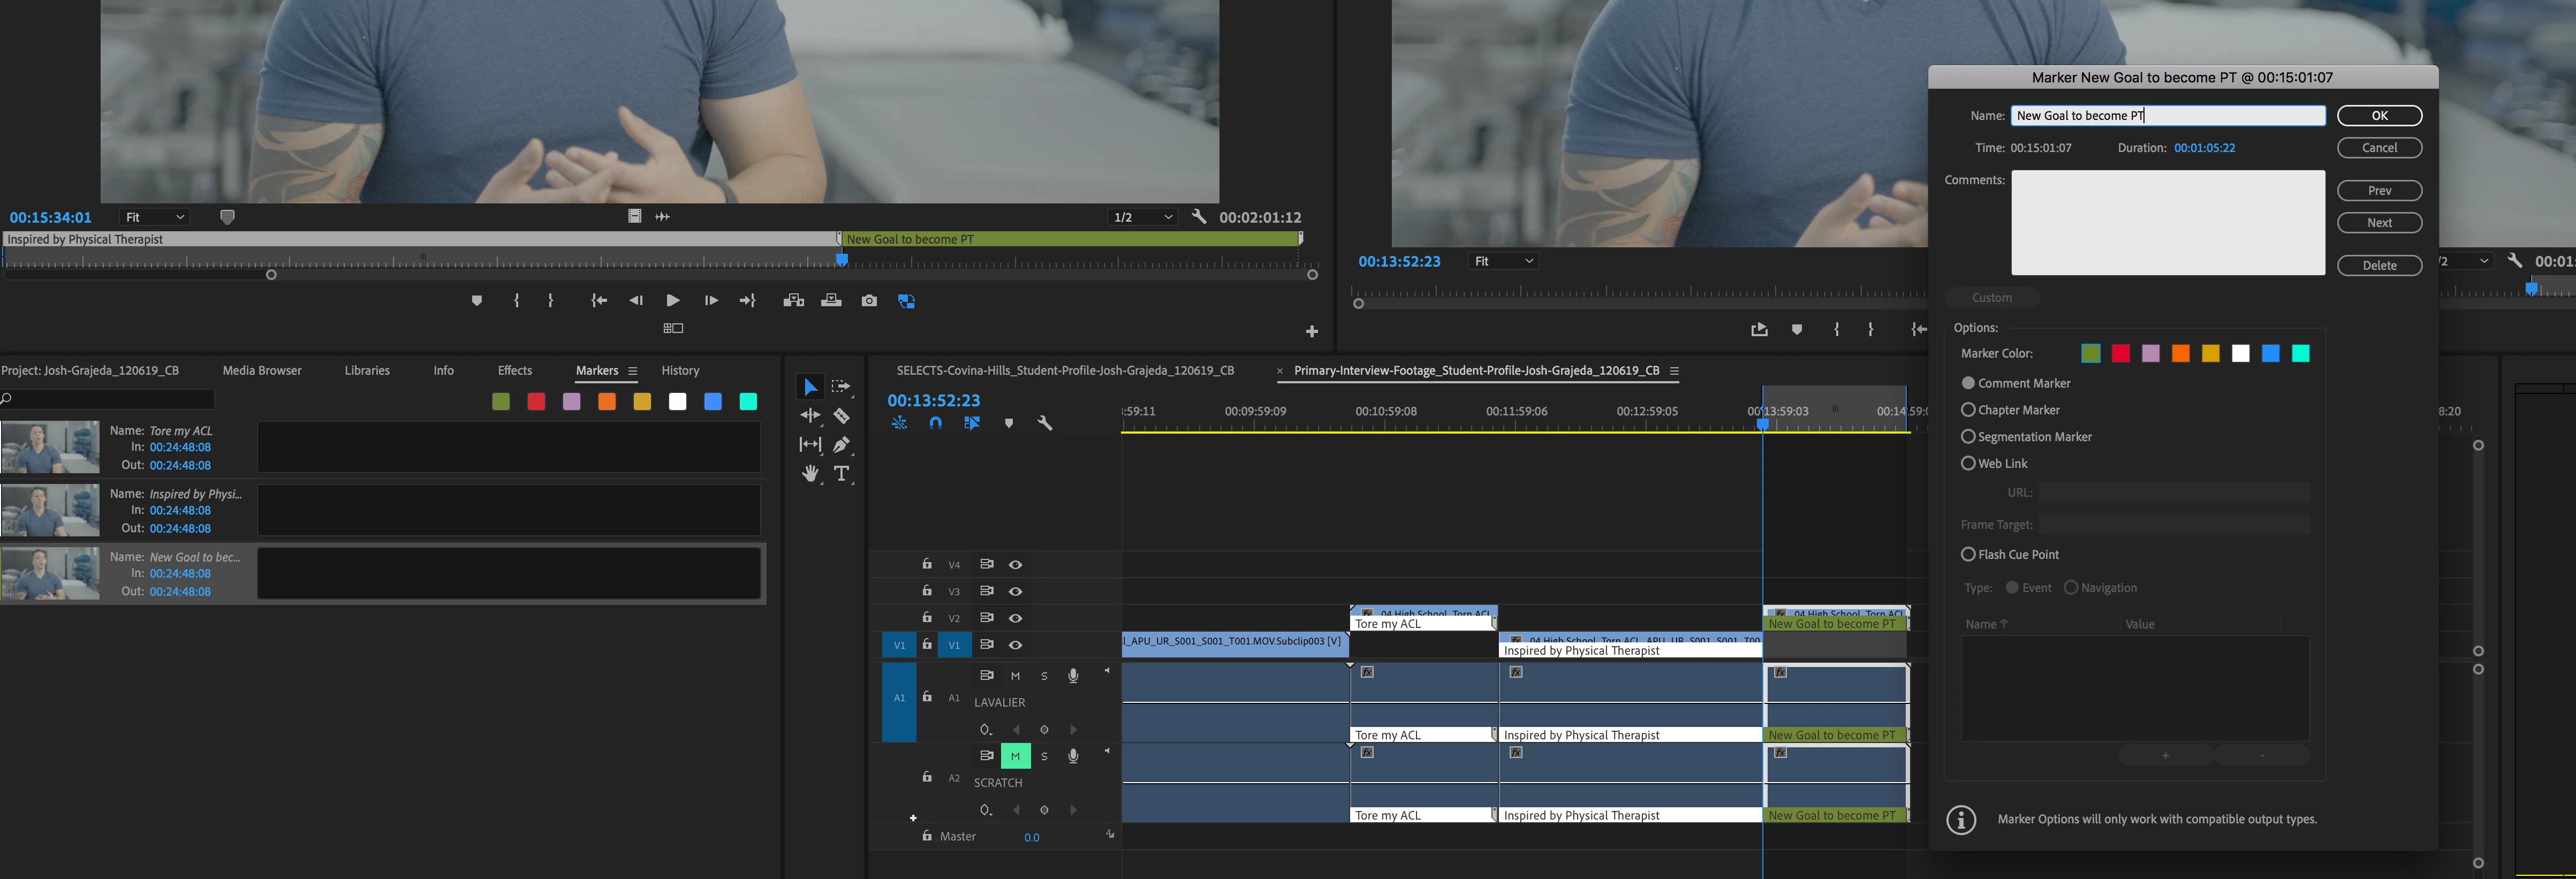Select Chapter Marker radio button

click(1968, 410)
